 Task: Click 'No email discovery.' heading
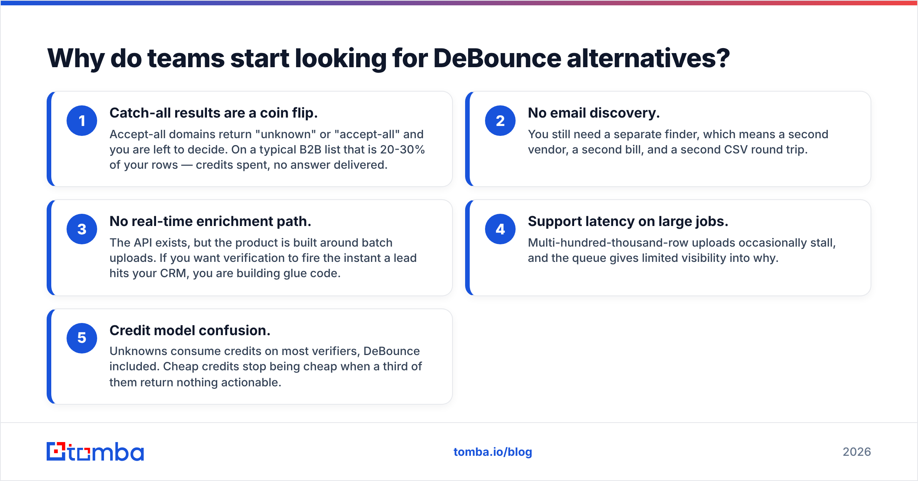[x=594, y=113]
